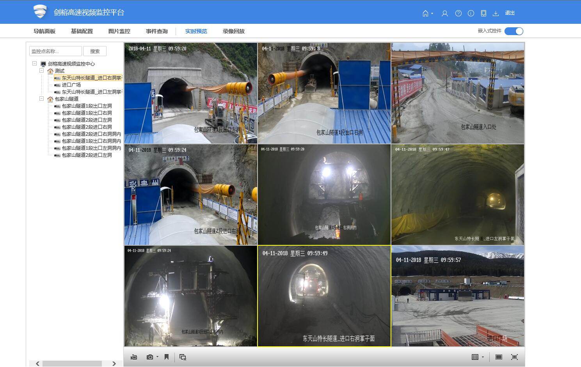
Task: Close all video windows icon in toolbar
Action: coord(183,357)
